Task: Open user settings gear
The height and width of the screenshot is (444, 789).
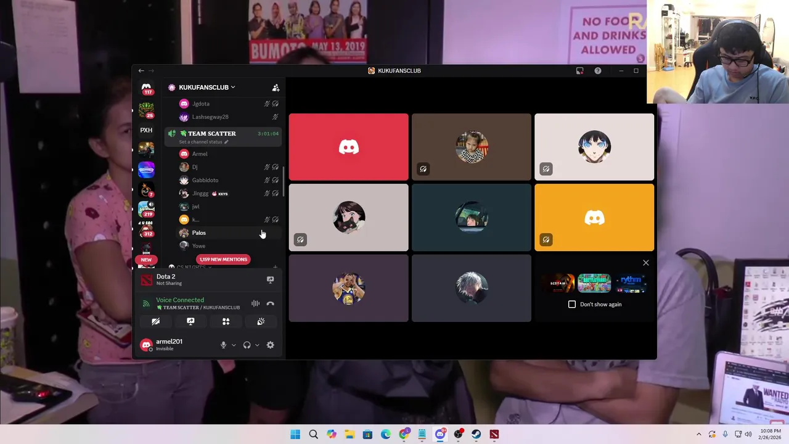Action: [x=270, y=345]
